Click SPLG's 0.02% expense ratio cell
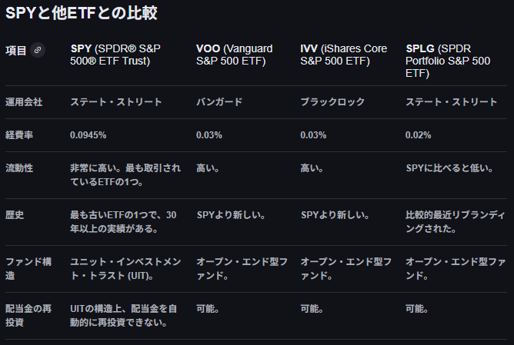This screenshot has width=514, height=345. 419,134
